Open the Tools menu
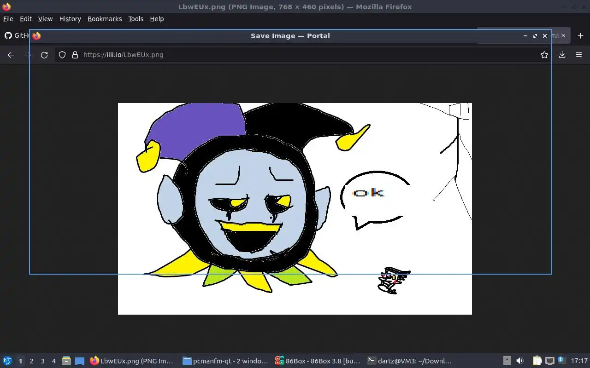The width and height of the screenshot is (590, 368). coord(136,19)
